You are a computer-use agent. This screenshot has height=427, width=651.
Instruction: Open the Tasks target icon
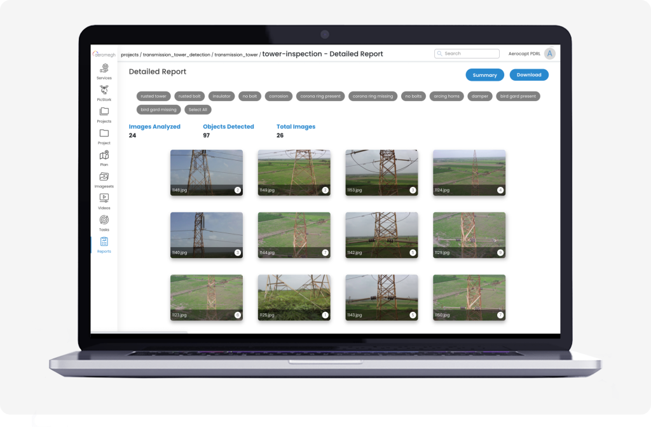pyautogui.click(x=104, y=220)
